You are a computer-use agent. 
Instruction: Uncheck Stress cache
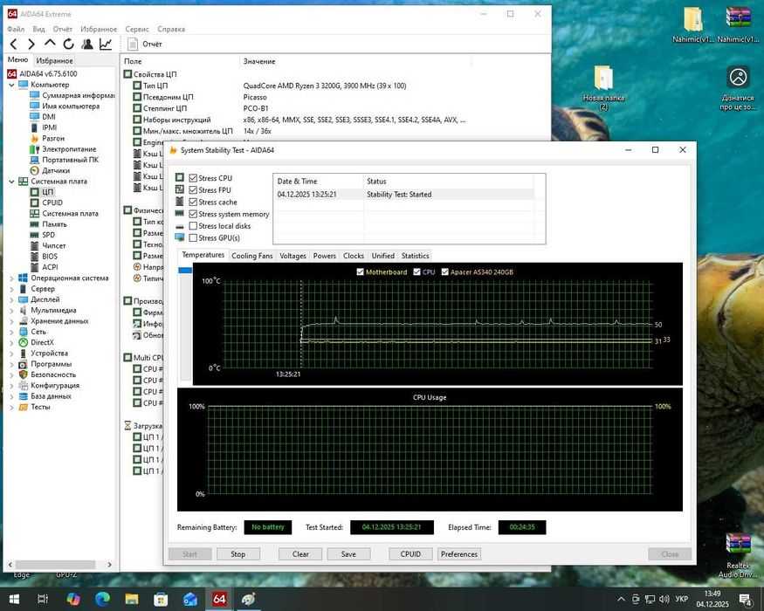193,203
